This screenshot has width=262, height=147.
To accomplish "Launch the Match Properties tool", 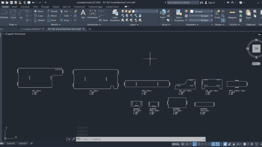I will [179, 15].
